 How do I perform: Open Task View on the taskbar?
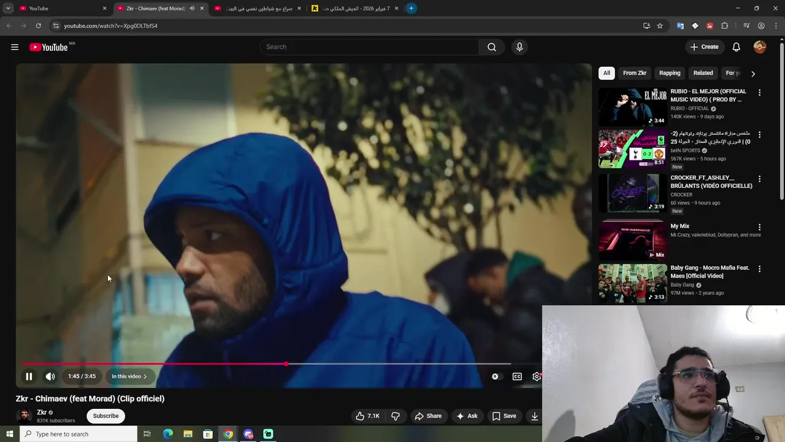pos(147,434)
